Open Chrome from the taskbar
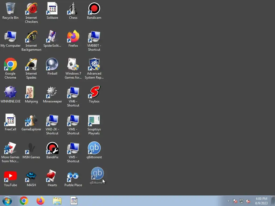The width and height of the screenshot is (275, 206). (24, 201)
